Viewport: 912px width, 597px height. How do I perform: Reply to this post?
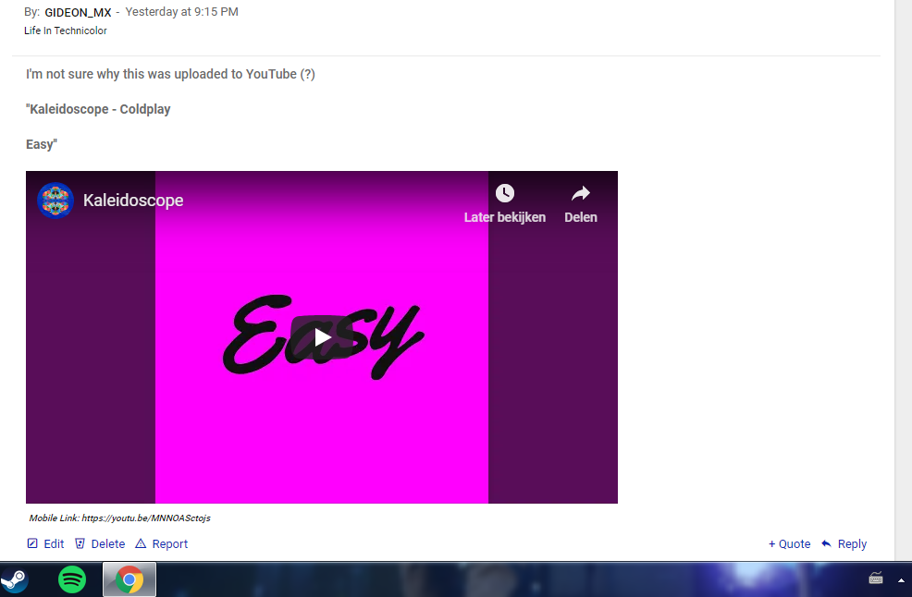[x=844, y=543]
